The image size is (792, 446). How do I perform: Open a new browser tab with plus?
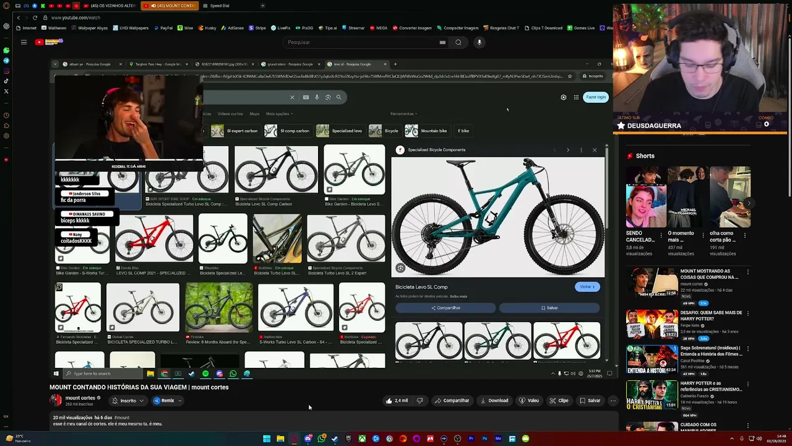(x=262, y=6)
